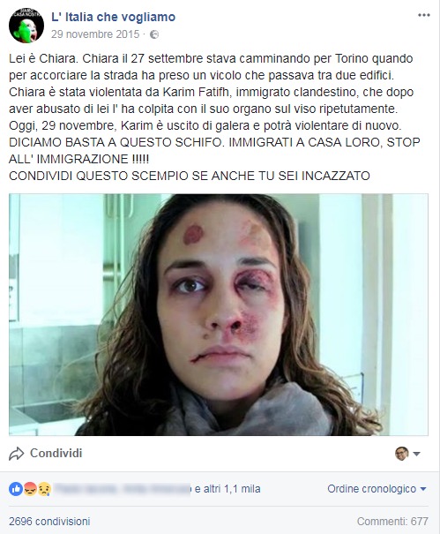440x534 pixels.
Task: Open the Ordine cronologico sorting dropdown
Action: tap(377, 489)
